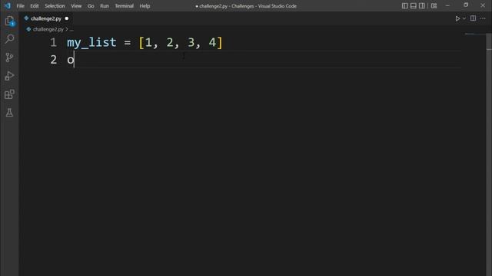Open the Search view
The width and height of the screenshot is (492, 276).
(9, 39)
